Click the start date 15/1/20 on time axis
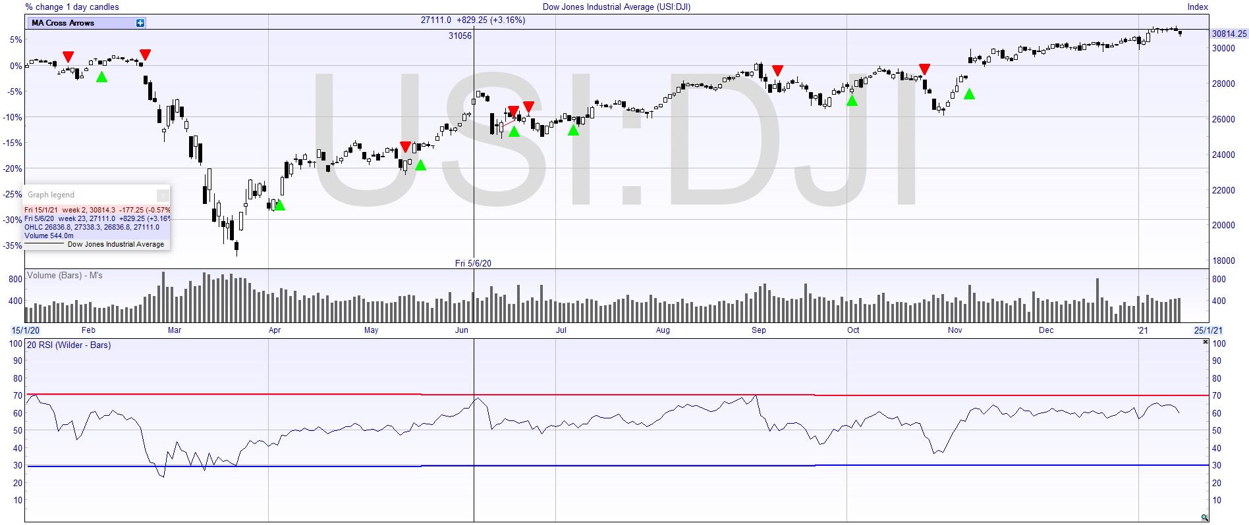1249x525 pixels. pos(26,330)
